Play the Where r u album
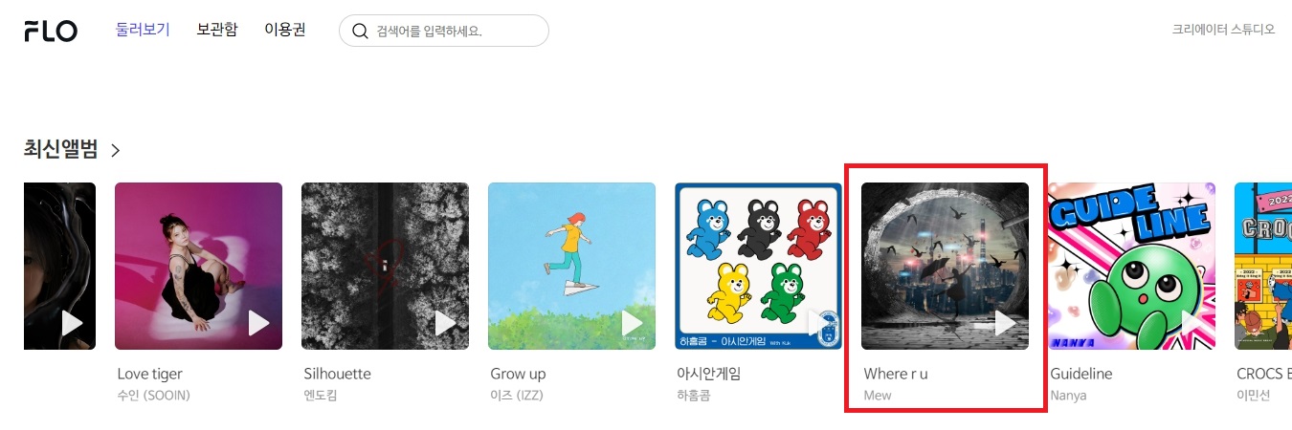Viewport: 1292px width, 430px height. [x=1005, y=323]
